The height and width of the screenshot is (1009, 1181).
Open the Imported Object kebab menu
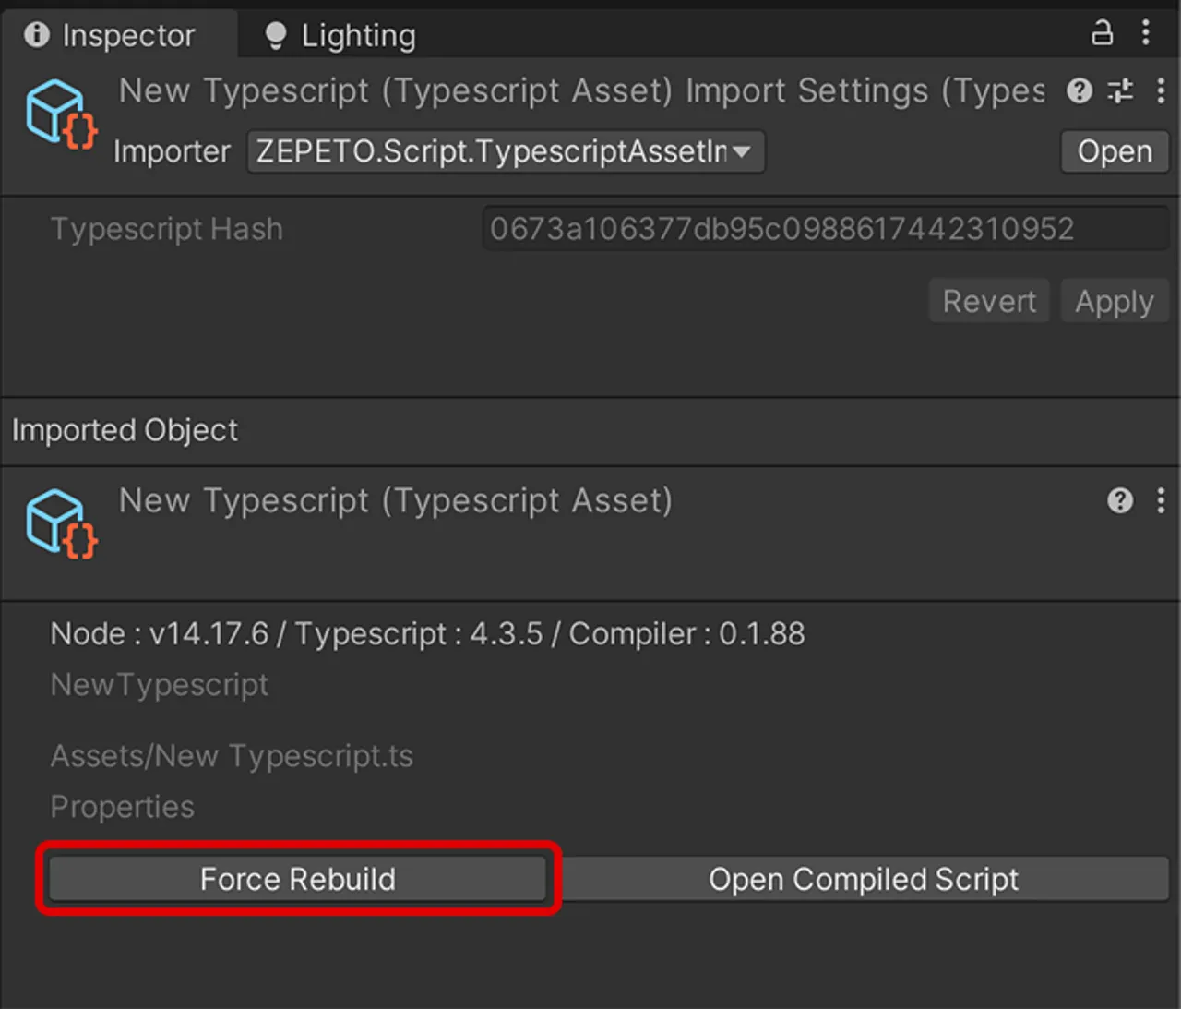(x=1161, y=501)
